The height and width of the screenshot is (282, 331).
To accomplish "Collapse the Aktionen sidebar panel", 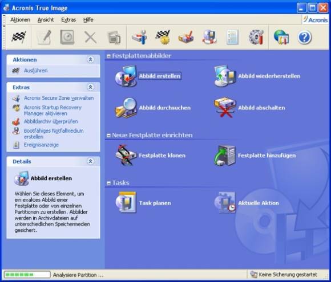I will pos(90,60).
